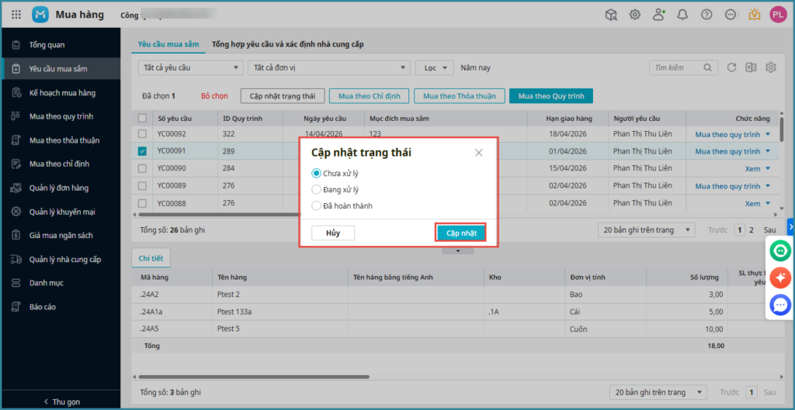The width and height of the screenshot is (795, 410).
Task: Switch to Yêu cầu mua sắm tab
Action: (x=168, y=44)
